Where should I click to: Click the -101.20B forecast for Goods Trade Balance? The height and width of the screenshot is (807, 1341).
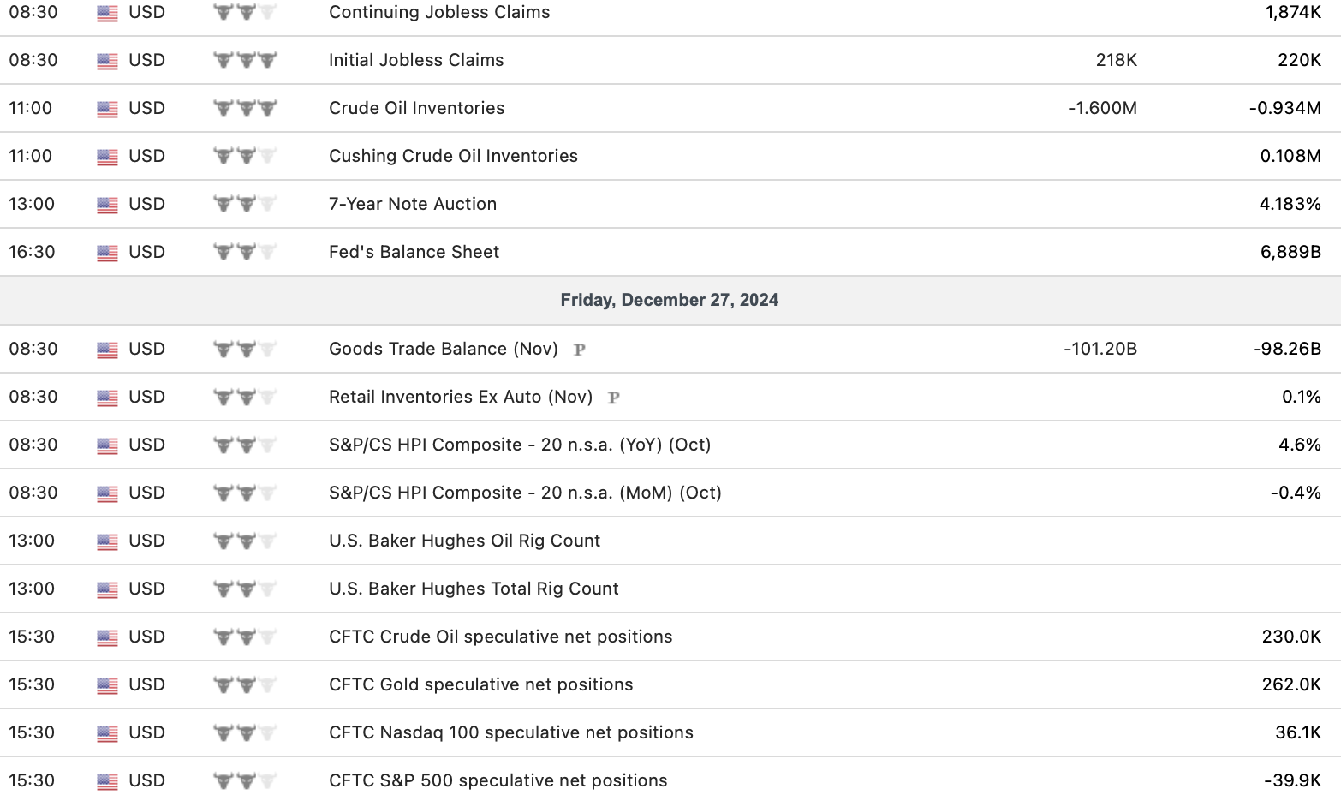[x=1100, y=349]
